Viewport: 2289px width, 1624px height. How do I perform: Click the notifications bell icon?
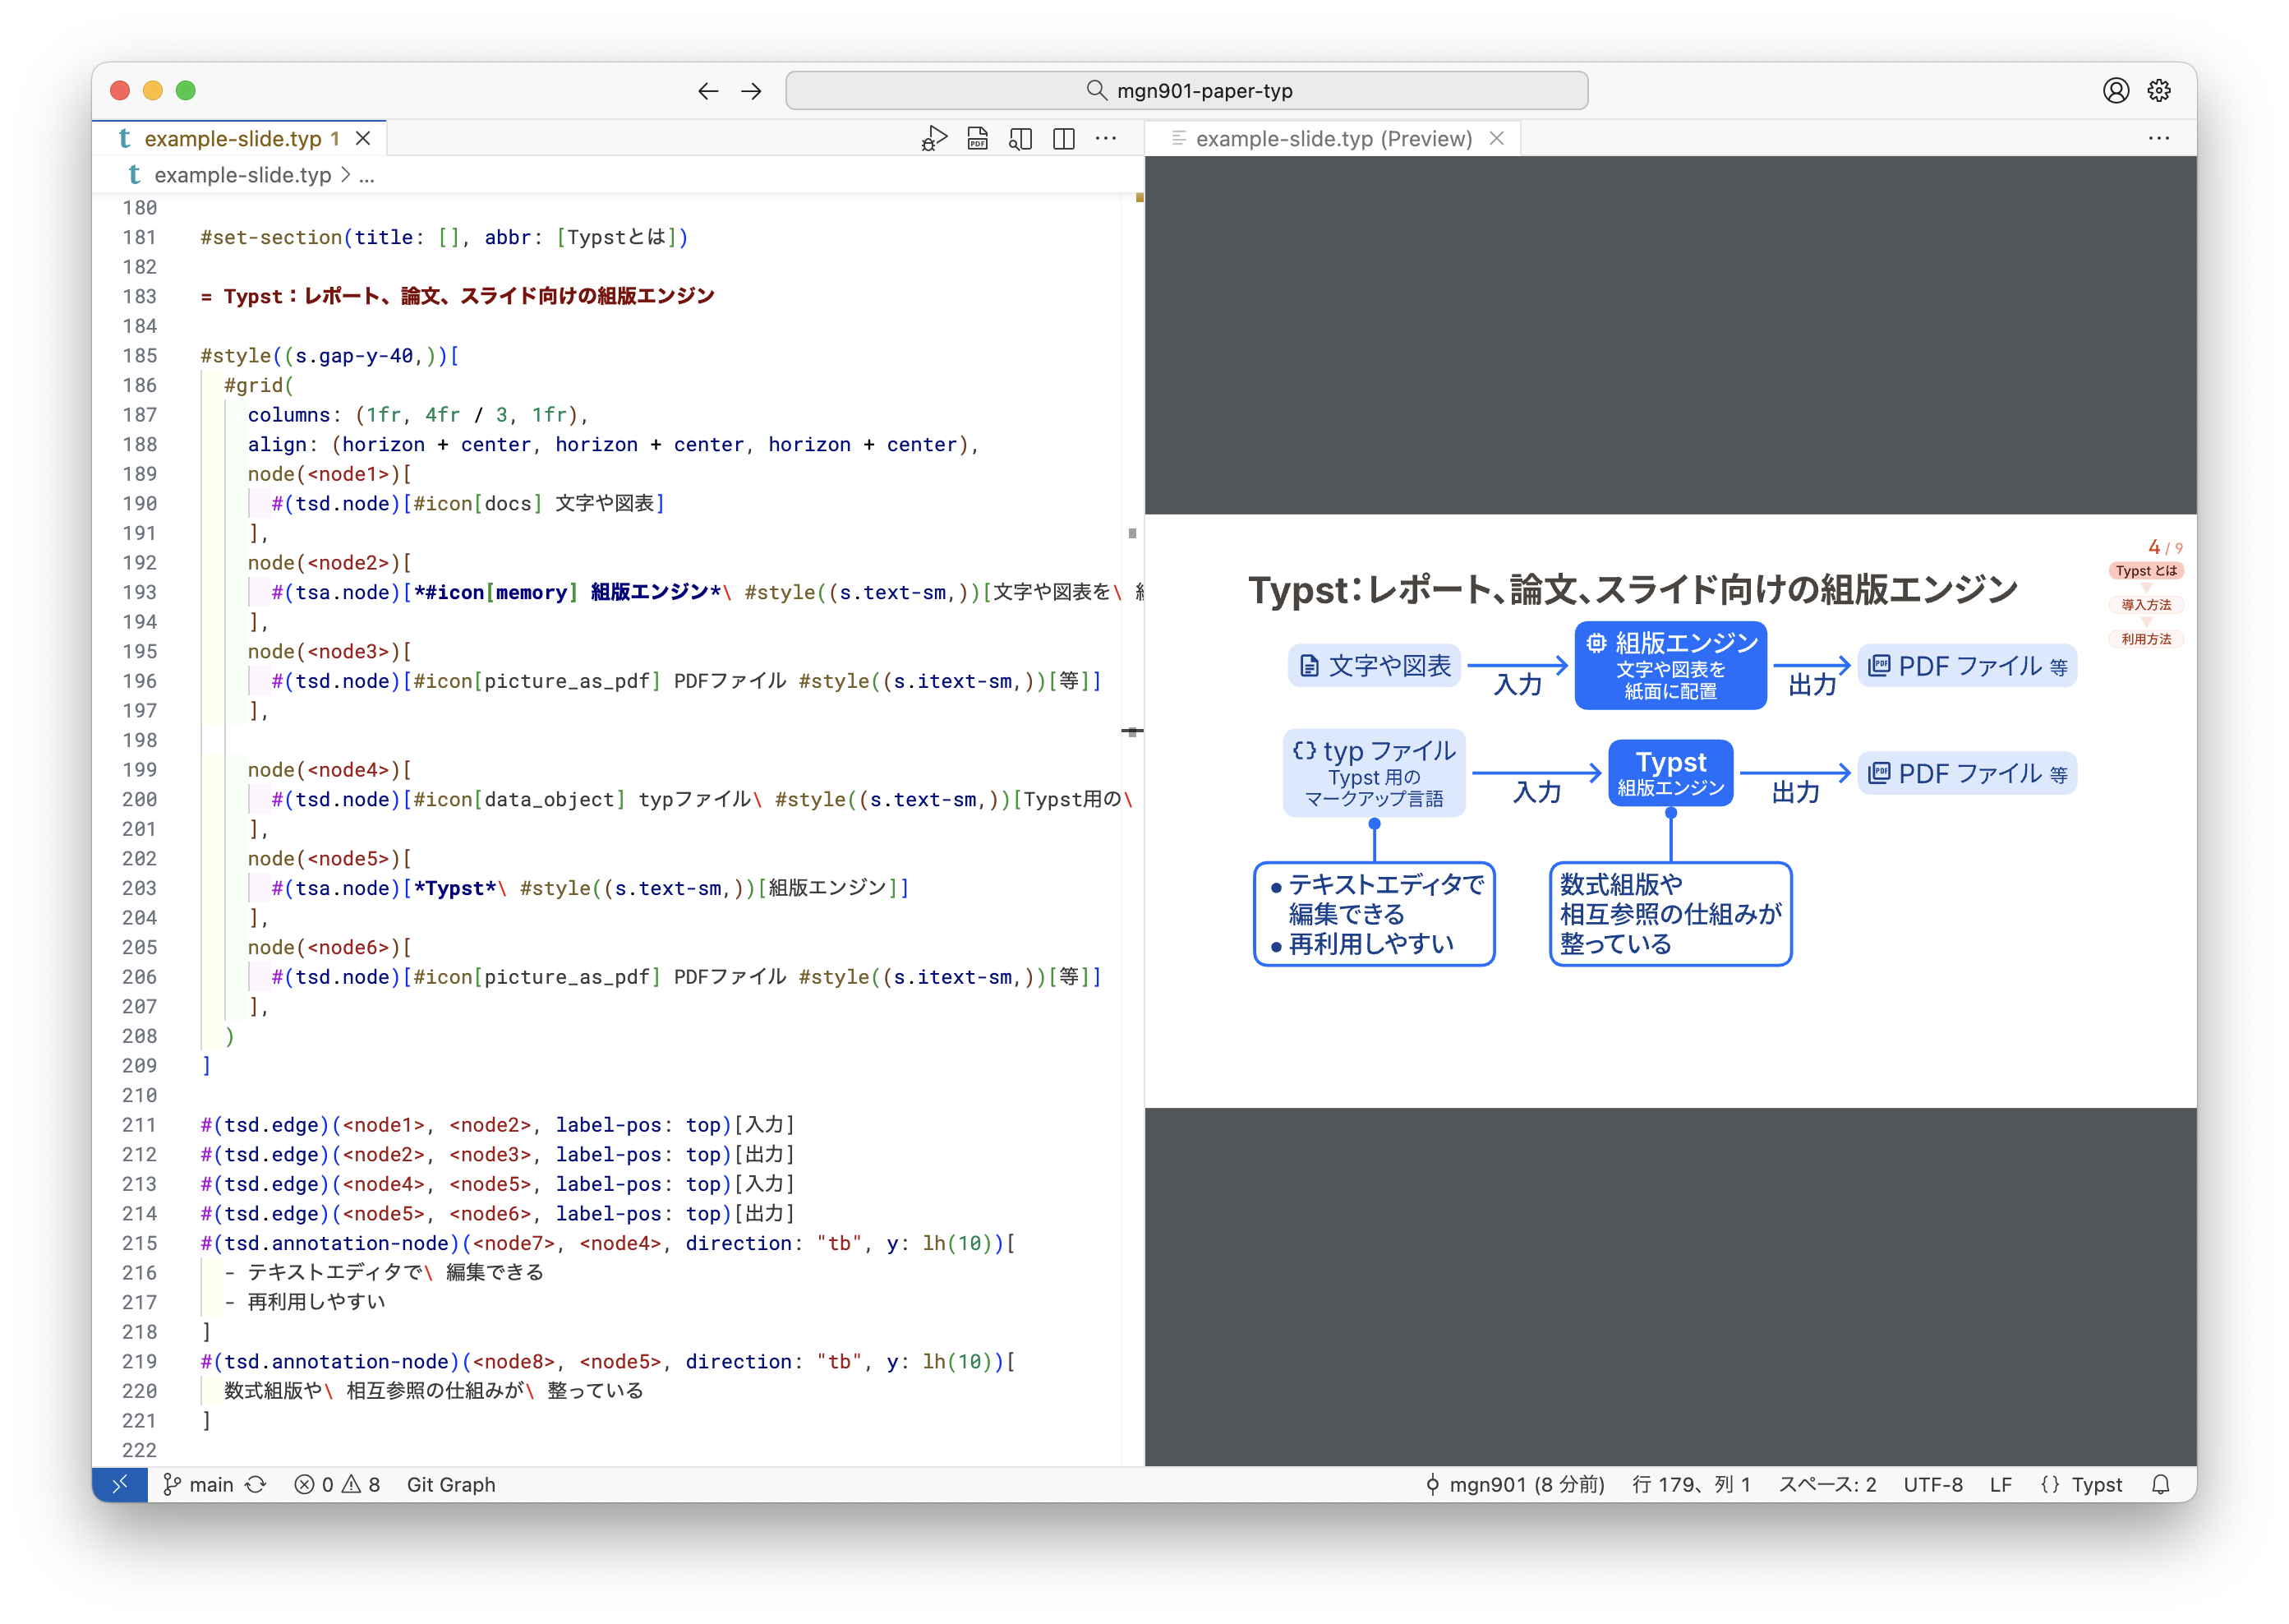2161,1484
